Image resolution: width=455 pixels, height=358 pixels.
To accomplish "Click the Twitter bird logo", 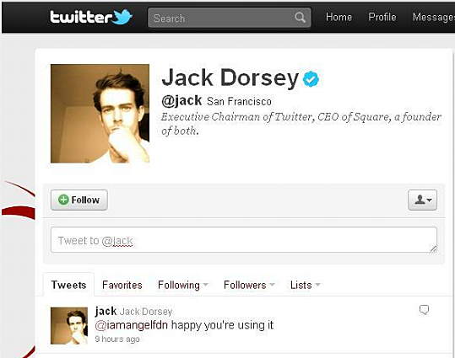I will tap(122, 17).
